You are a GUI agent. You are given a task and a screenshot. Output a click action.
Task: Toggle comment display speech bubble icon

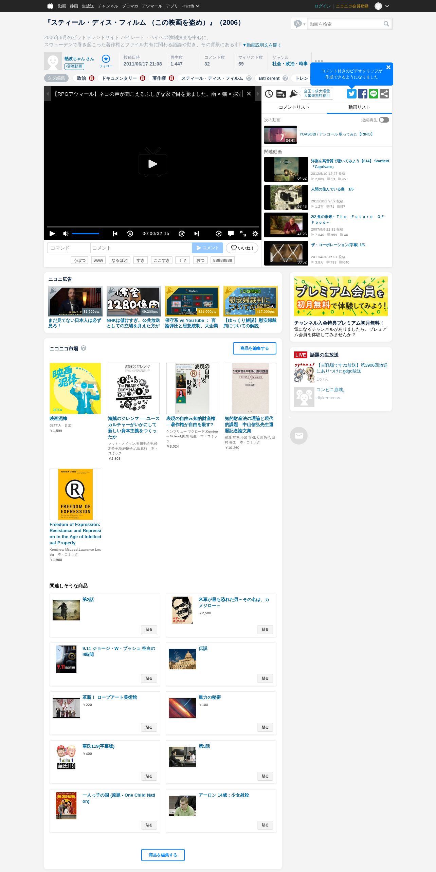point(231,234)
